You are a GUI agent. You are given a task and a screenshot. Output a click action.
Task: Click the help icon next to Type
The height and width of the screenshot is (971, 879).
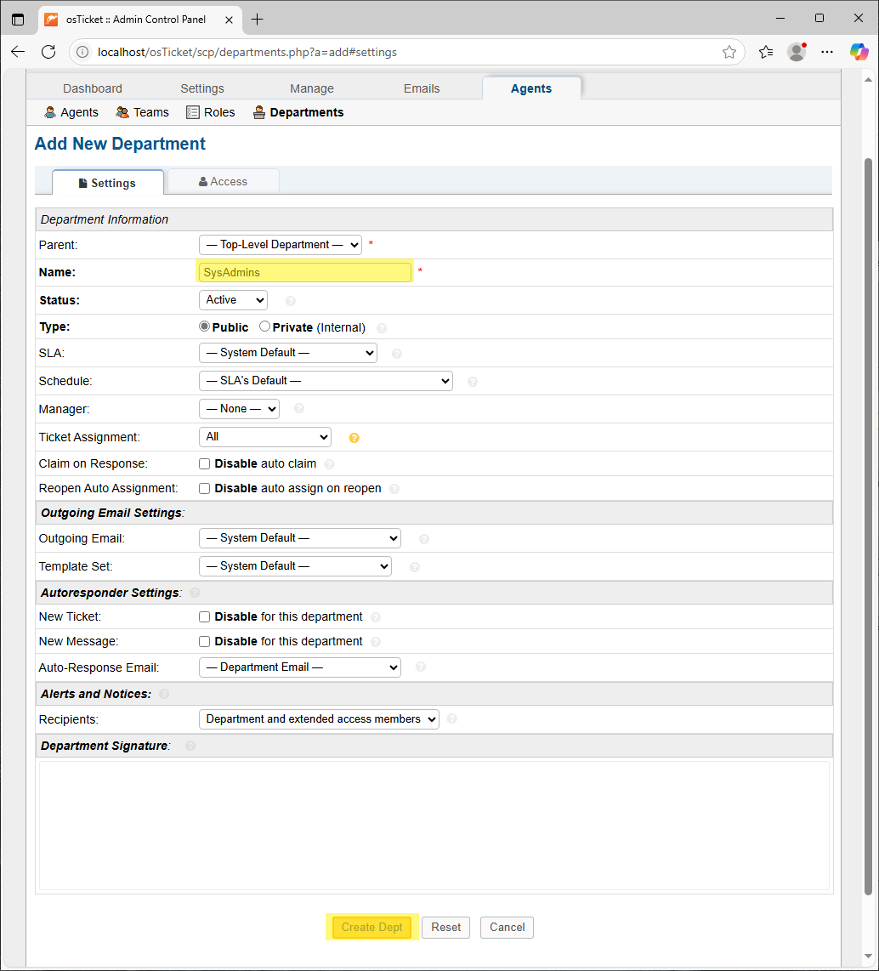coord(382,328)
